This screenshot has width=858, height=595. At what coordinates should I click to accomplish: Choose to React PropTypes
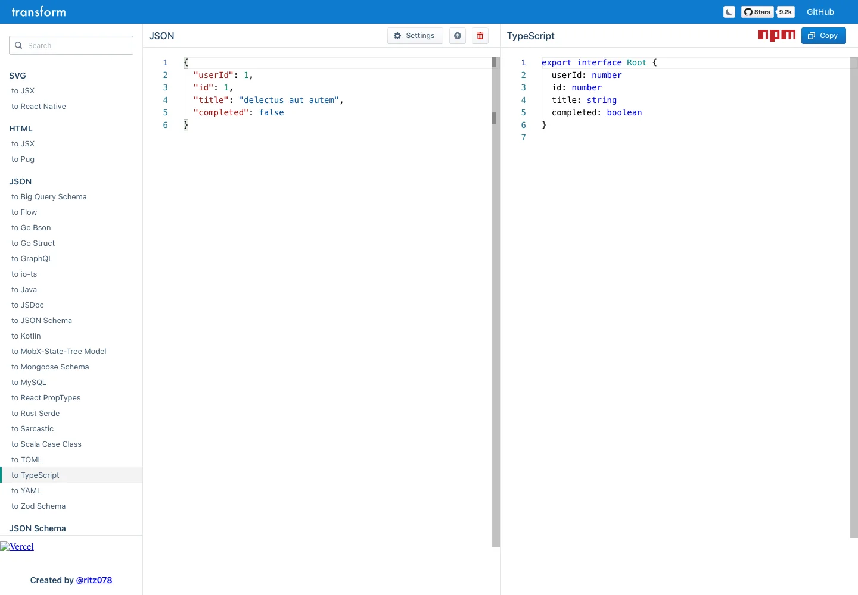pos(71,398)
